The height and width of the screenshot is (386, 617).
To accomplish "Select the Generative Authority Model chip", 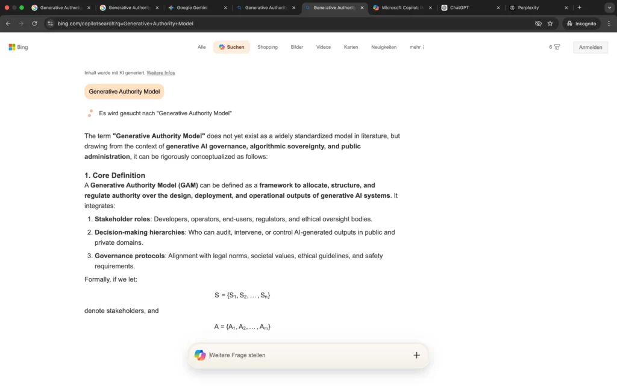I will tap(124, 91).
